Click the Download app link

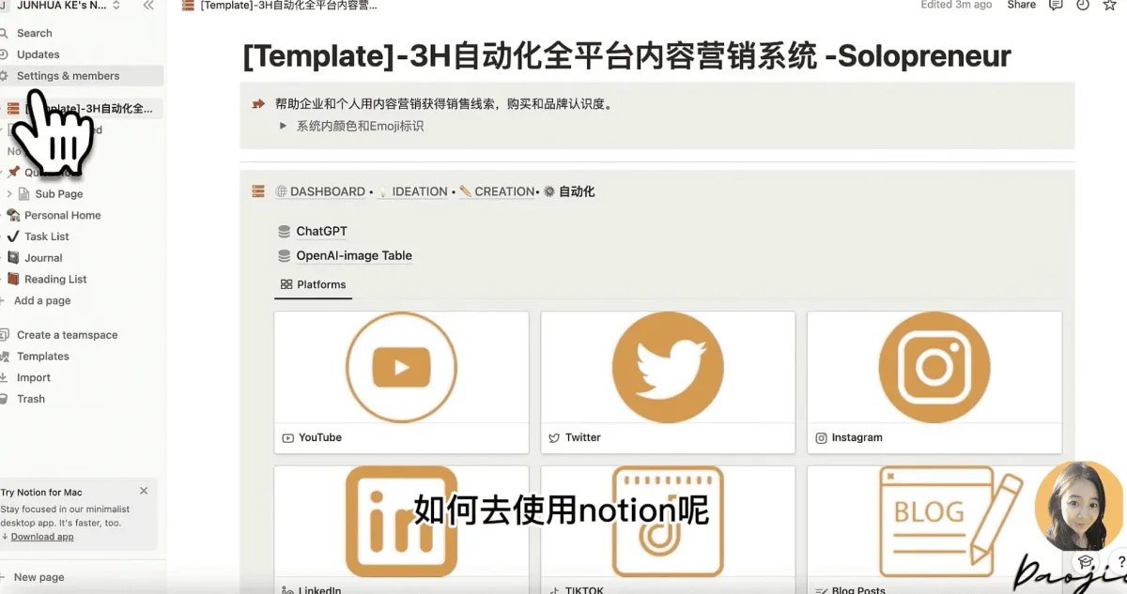tap(42, 537)
